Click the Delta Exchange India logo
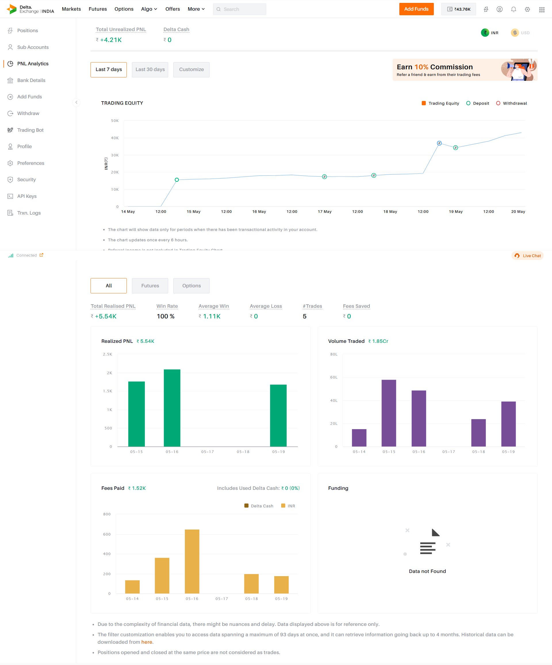The height and width of the screenshot is (665, 552). 30,9
